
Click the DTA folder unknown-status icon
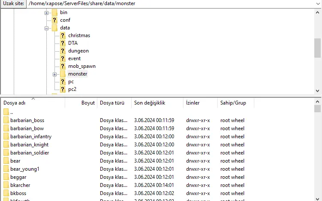[x=63, y=43]
